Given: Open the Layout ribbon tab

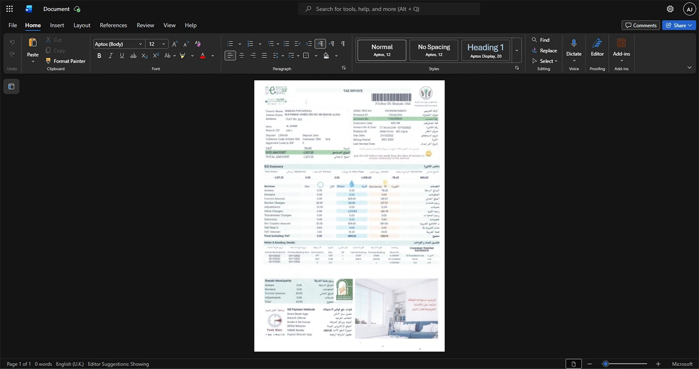Looking at the screenshot, I should pyautogui.click(x=82, y=25).
